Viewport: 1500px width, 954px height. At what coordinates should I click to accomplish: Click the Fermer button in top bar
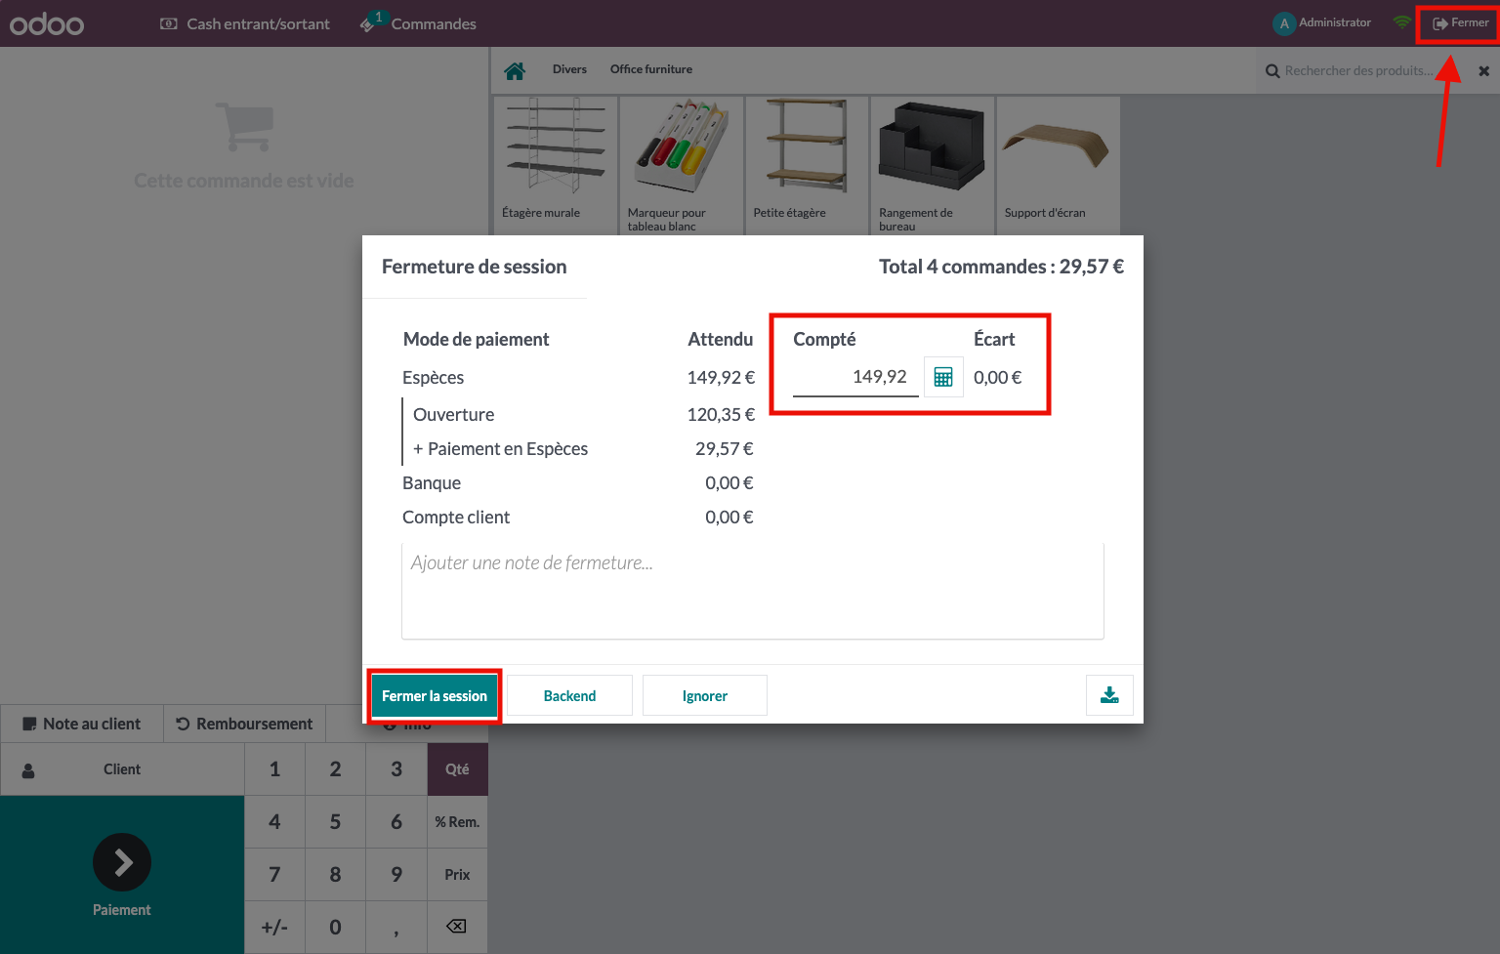click(1460, 22)
